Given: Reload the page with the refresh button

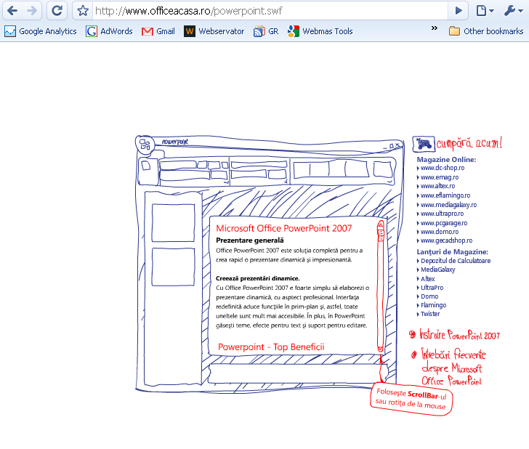Looking at the screenshot, I should click(x=57, y=10).
